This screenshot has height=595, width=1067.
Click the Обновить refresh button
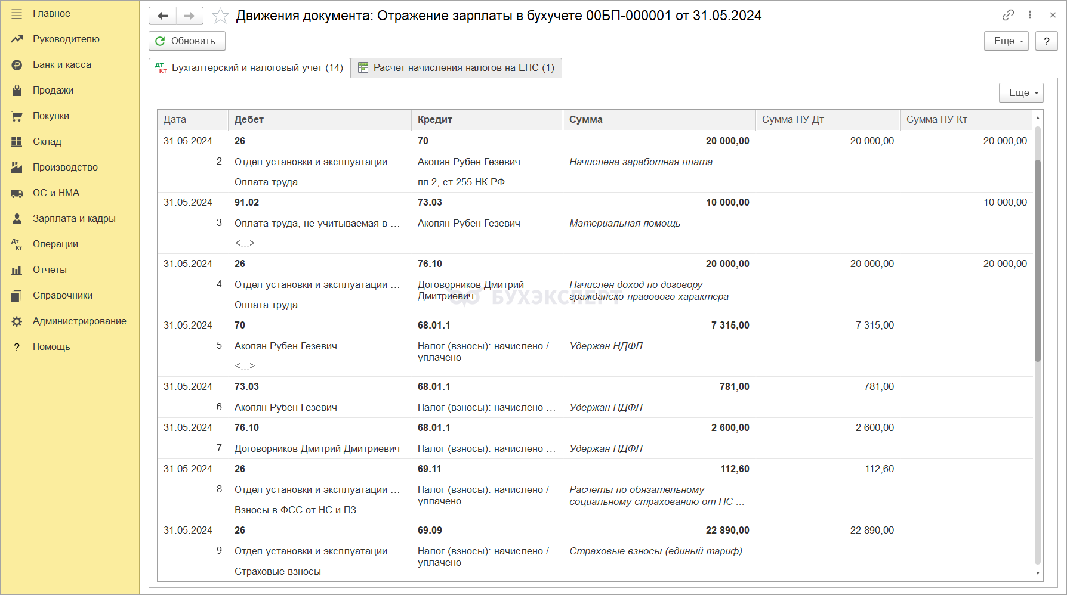click(187, 41)
